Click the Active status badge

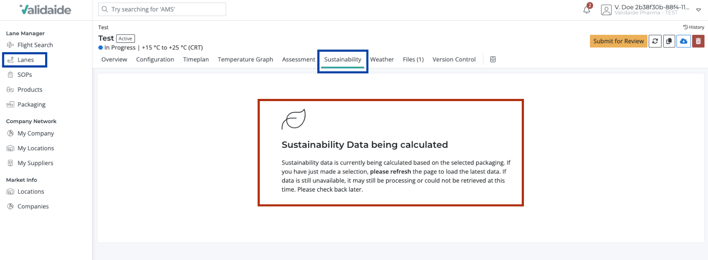tap(126, 39)
